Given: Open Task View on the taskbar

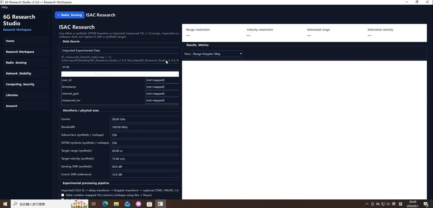Looking at the screenshot, I should [x=94, y=204].
